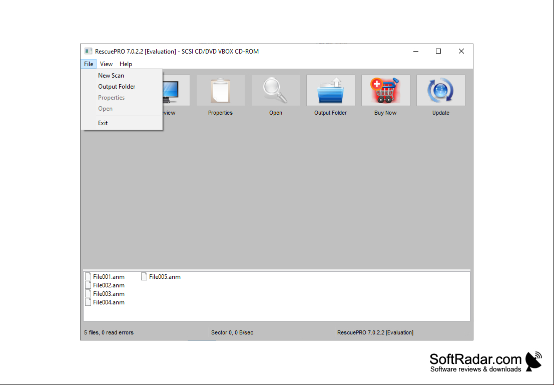554x385 pixels.
Task: Click the Open magnifying glass toolbar icon
Action: pos(276,90)
